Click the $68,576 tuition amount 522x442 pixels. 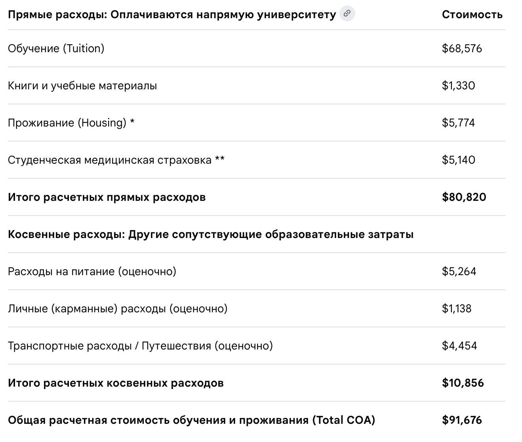coord(462,48)
